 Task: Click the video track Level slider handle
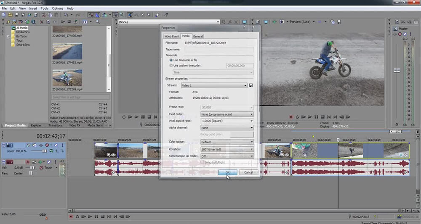point(44,151)
